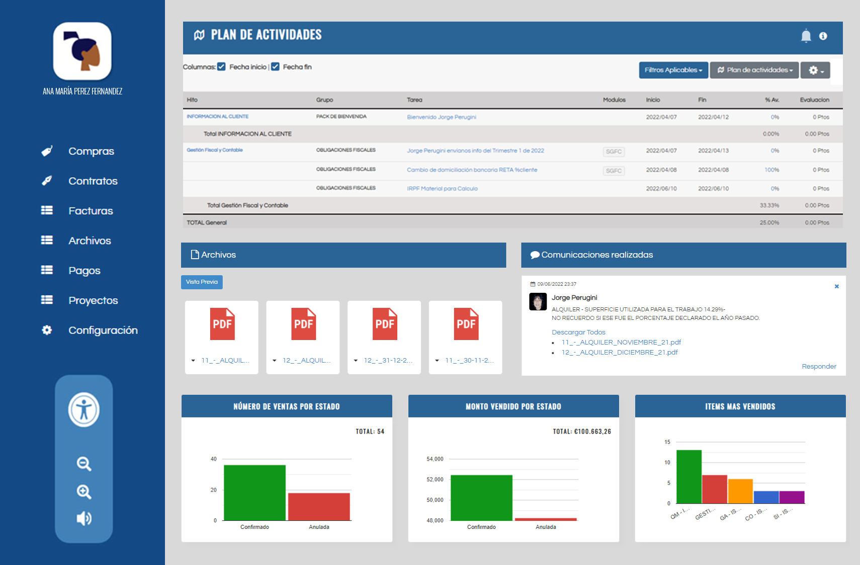Viewport: 860px width, 565px height.
Task: Expand the Filtros Aplicables dropdown
Action: point(673,70)
